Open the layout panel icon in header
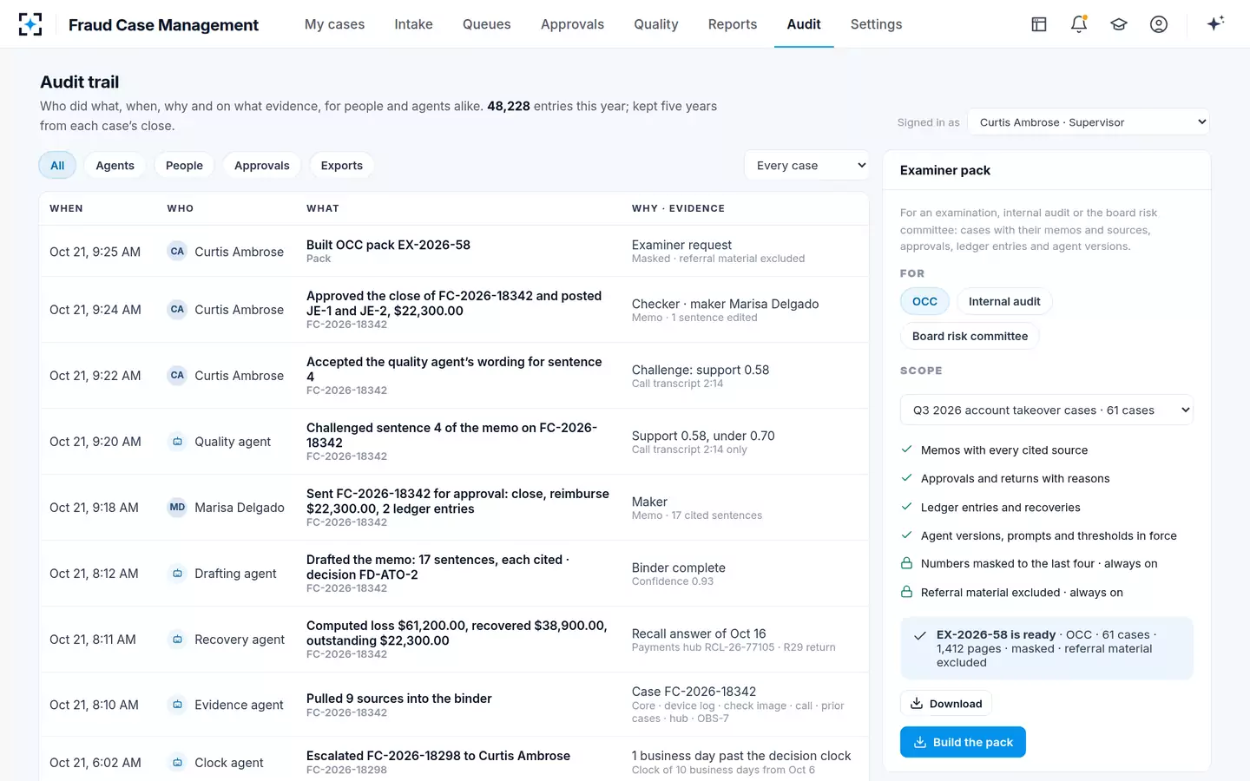Screen dimensions: 1250x781 coord(1039,24)
